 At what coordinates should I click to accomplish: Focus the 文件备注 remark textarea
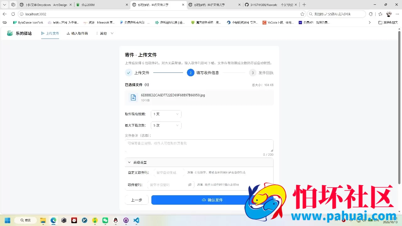199,146
